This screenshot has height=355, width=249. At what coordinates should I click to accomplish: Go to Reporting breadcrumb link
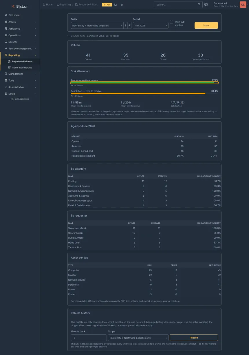coord(64,5)
